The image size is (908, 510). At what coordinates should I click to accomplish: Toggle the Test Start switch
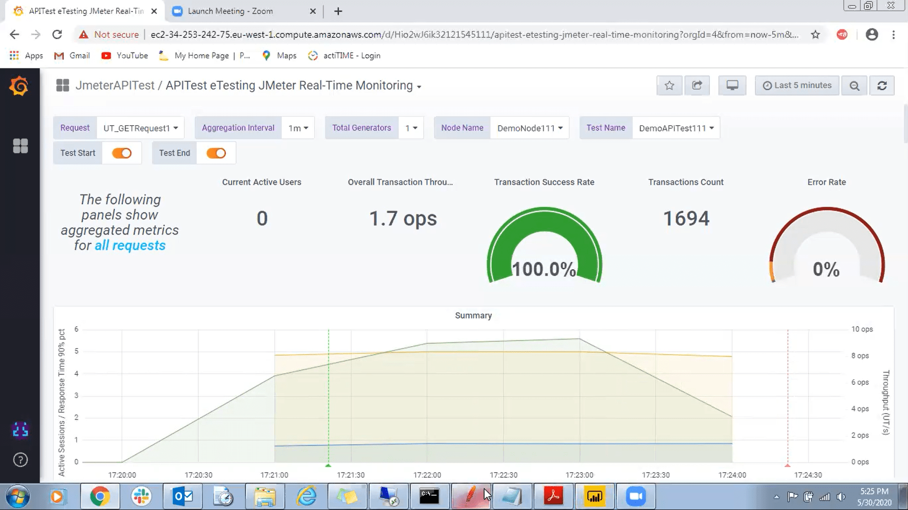(x=122, y=153)
